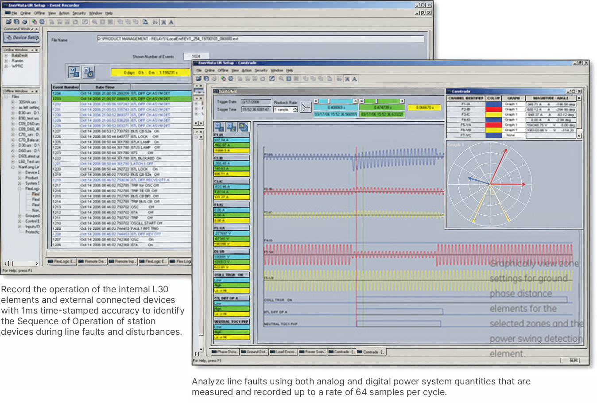Click the third waveform tool button above the channel list
Viewport: 597px width, 403px height.
[243, 127]
